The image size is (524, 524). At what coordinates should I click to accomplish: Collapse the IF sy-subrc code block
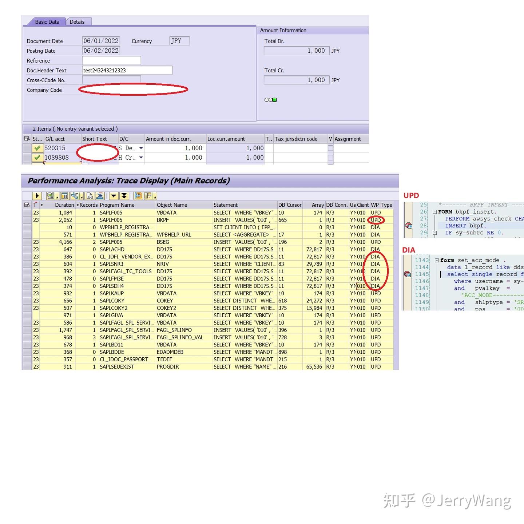[x=434, y=233]
